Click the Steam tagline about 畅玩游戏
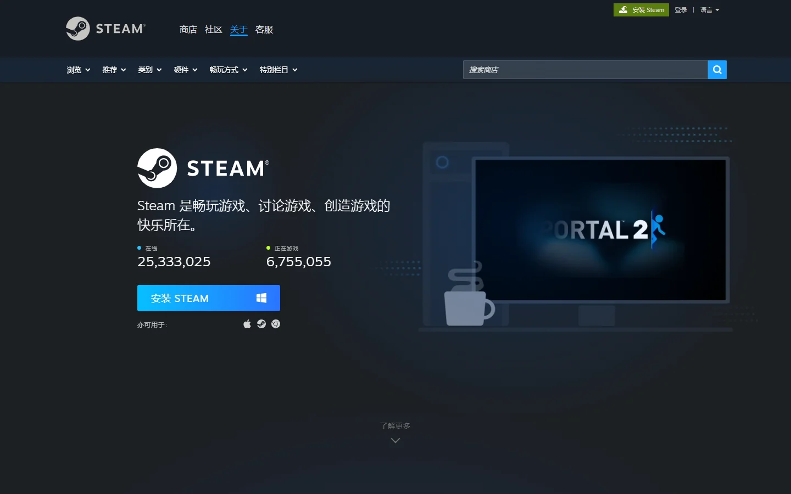The image size is (791, 494). pyautogui.click(x=264, y=215)
